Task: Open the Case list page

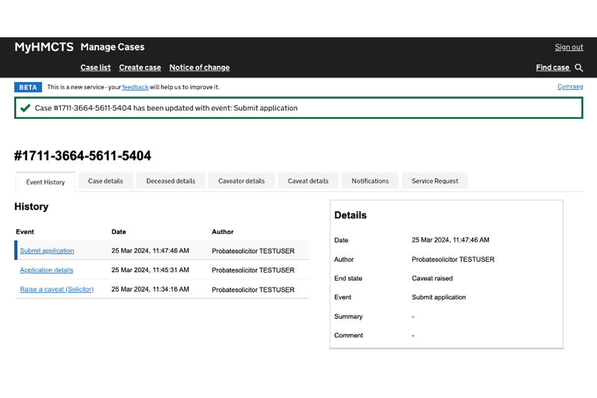Action: click(95, 68)
